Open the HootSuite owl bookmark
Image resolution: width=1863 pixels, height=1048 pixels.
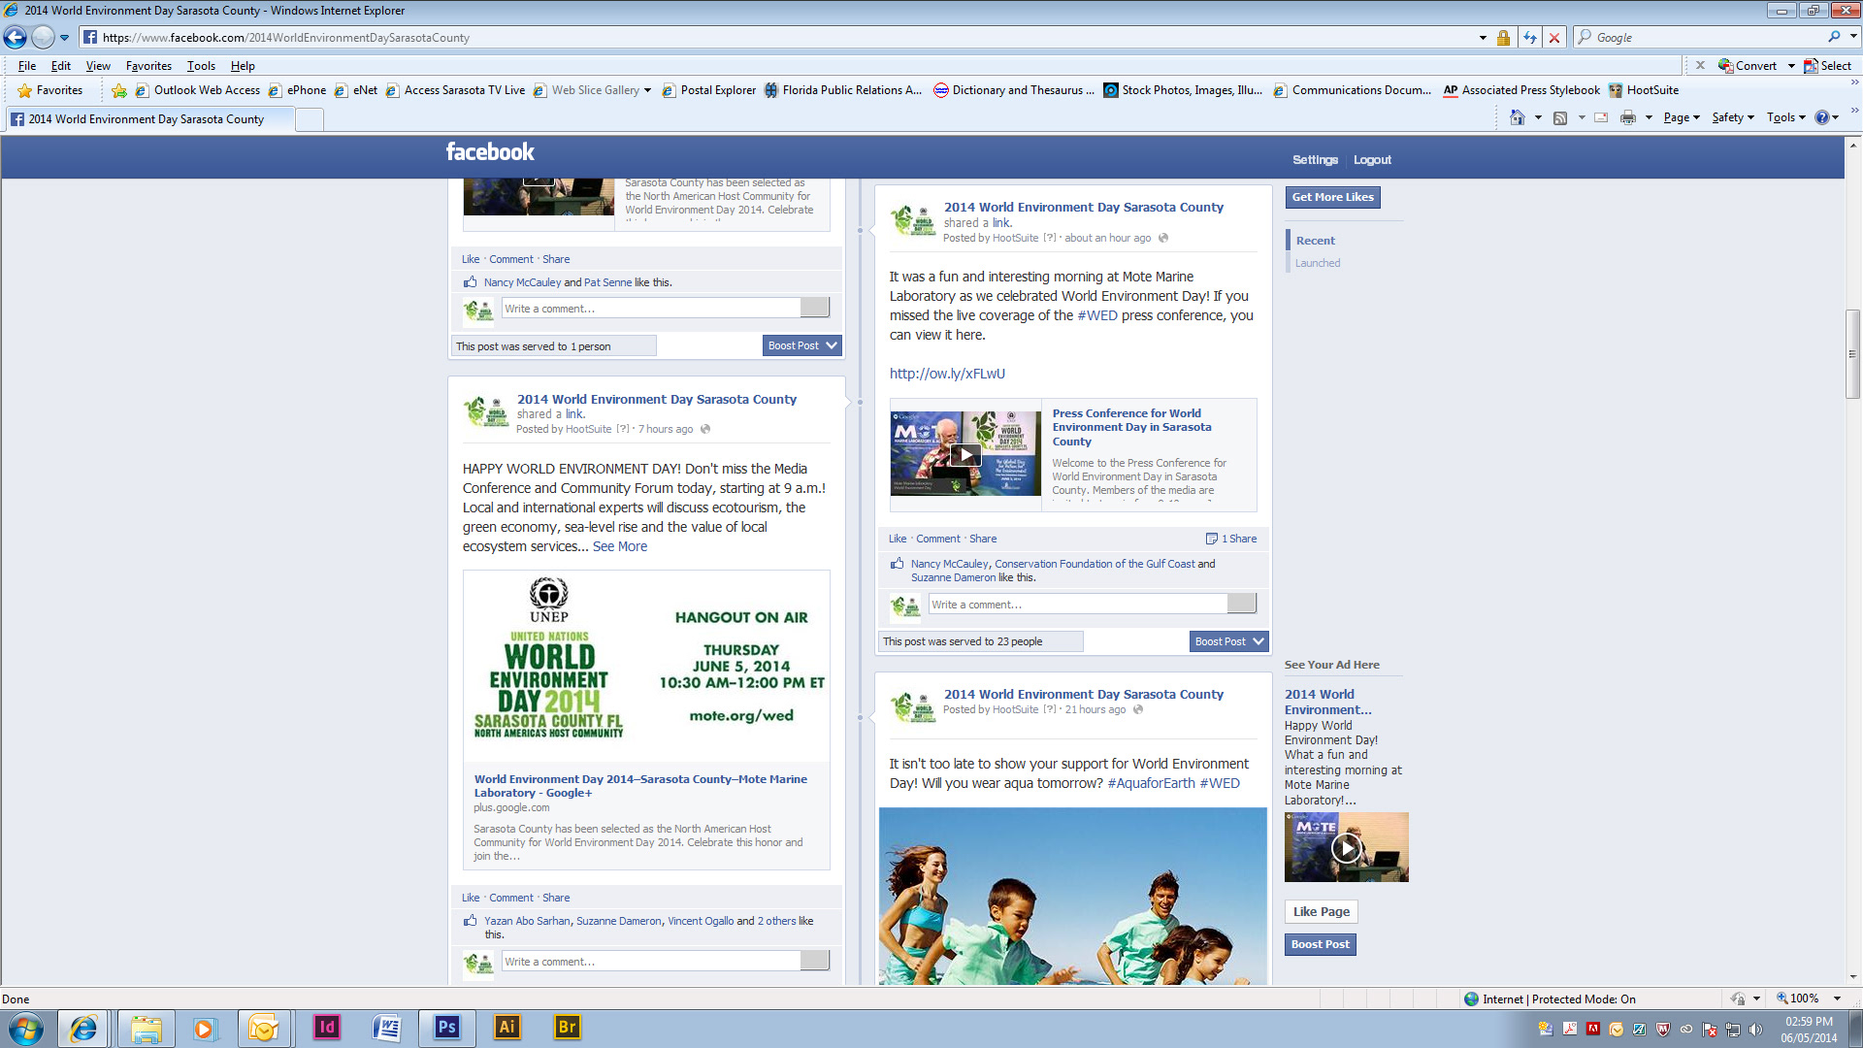pyautogui.click(x=1644, y=90)
